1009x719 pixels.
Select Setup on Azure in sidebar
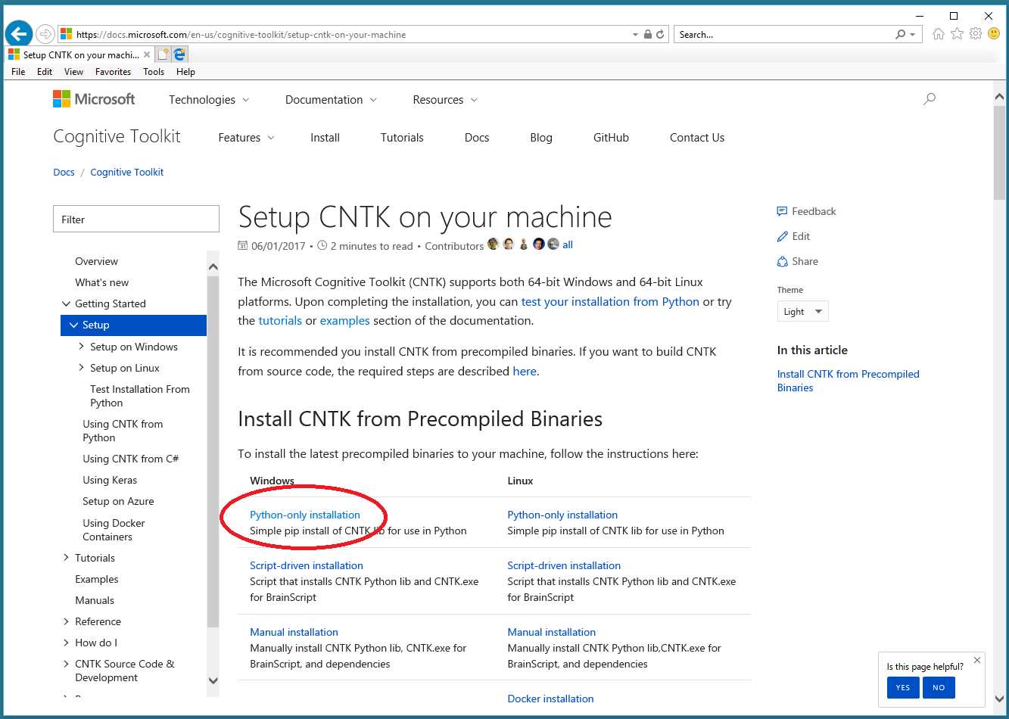tap(118, 501)
